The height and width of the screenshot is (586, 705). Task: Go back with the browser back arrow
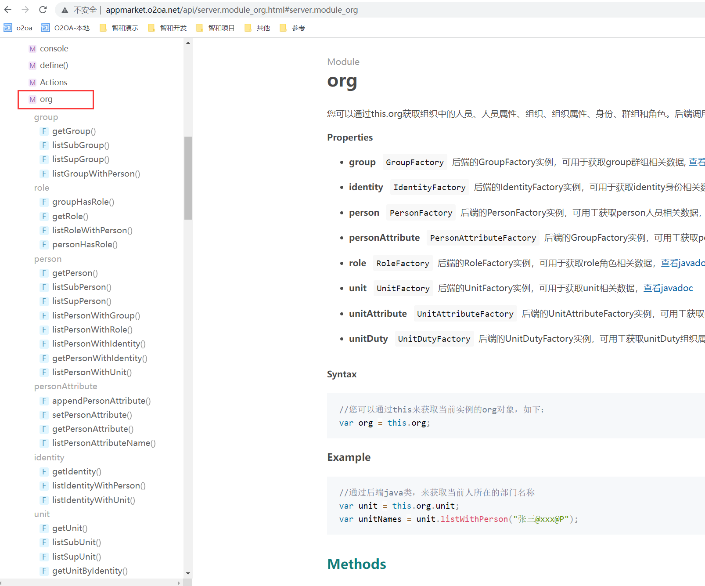coord(8,10)
